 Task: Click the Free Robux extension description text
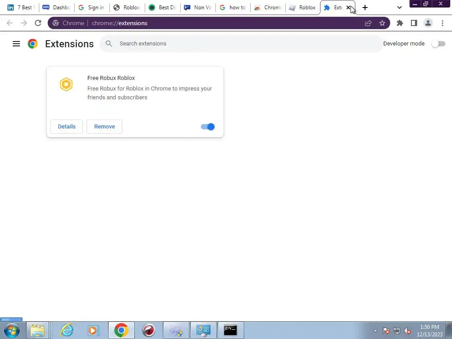coord(150,93)
